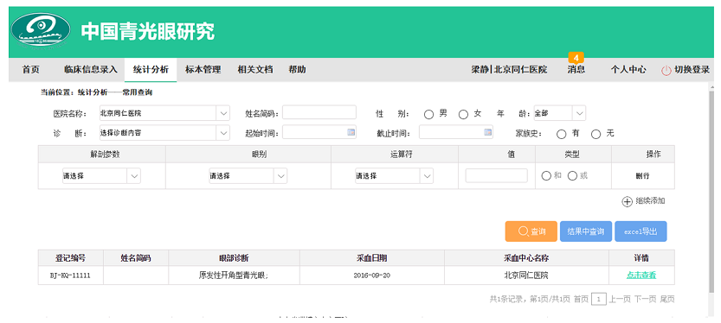Select the 女 gender radio button

463,115
